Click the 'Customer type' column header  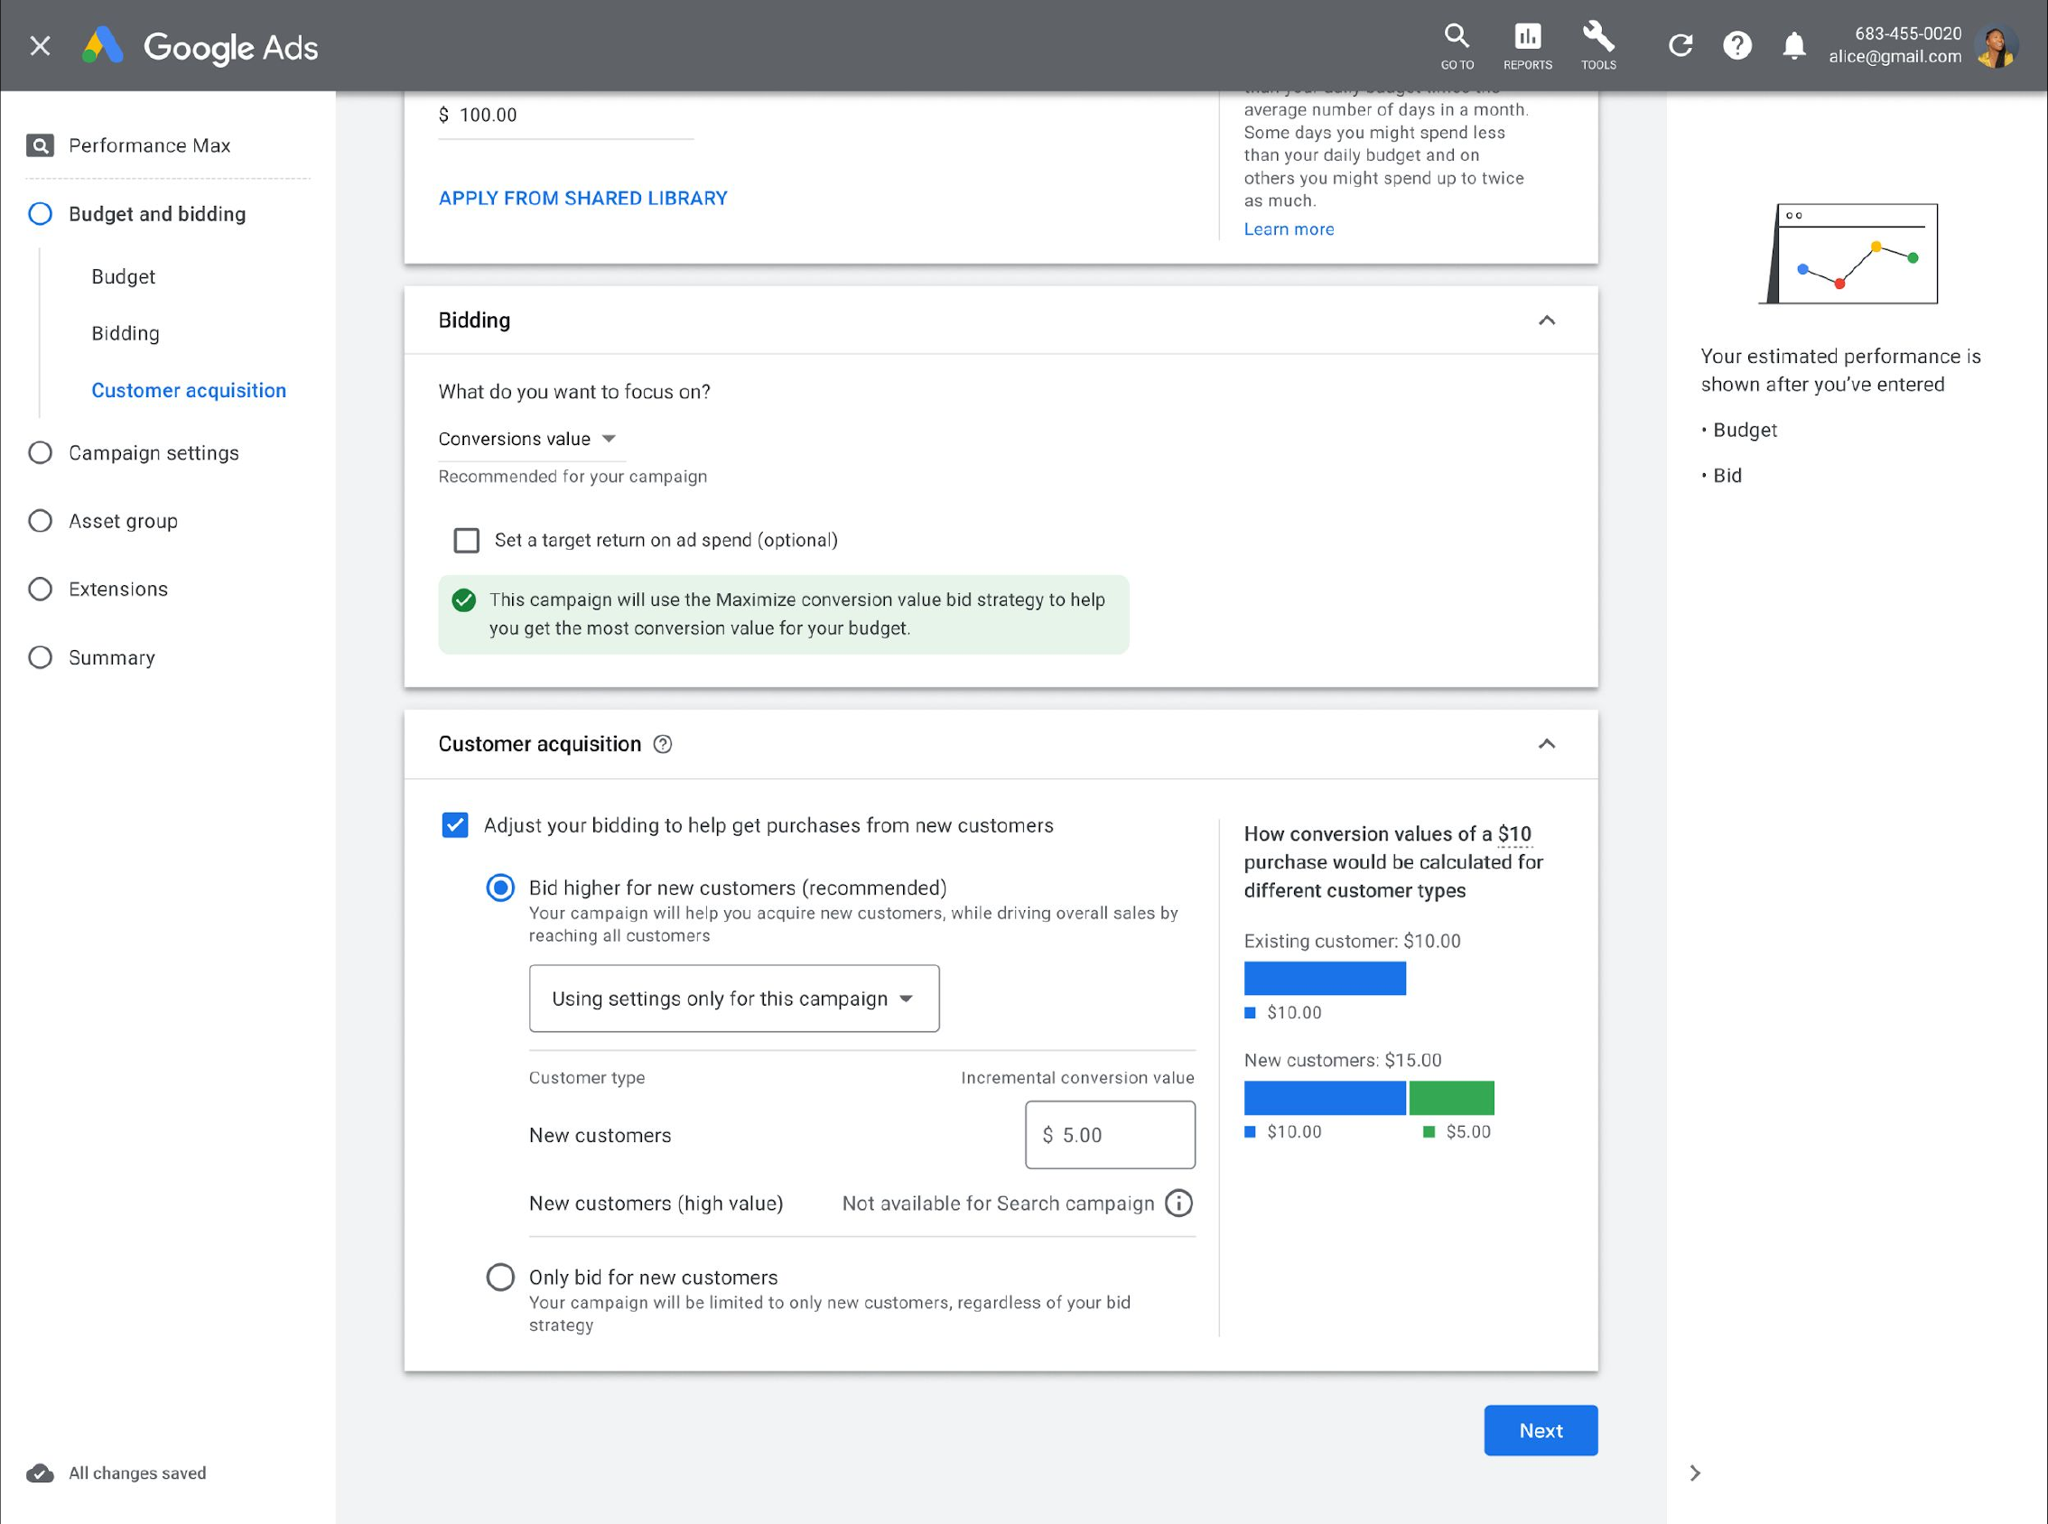pos(587,1077)
